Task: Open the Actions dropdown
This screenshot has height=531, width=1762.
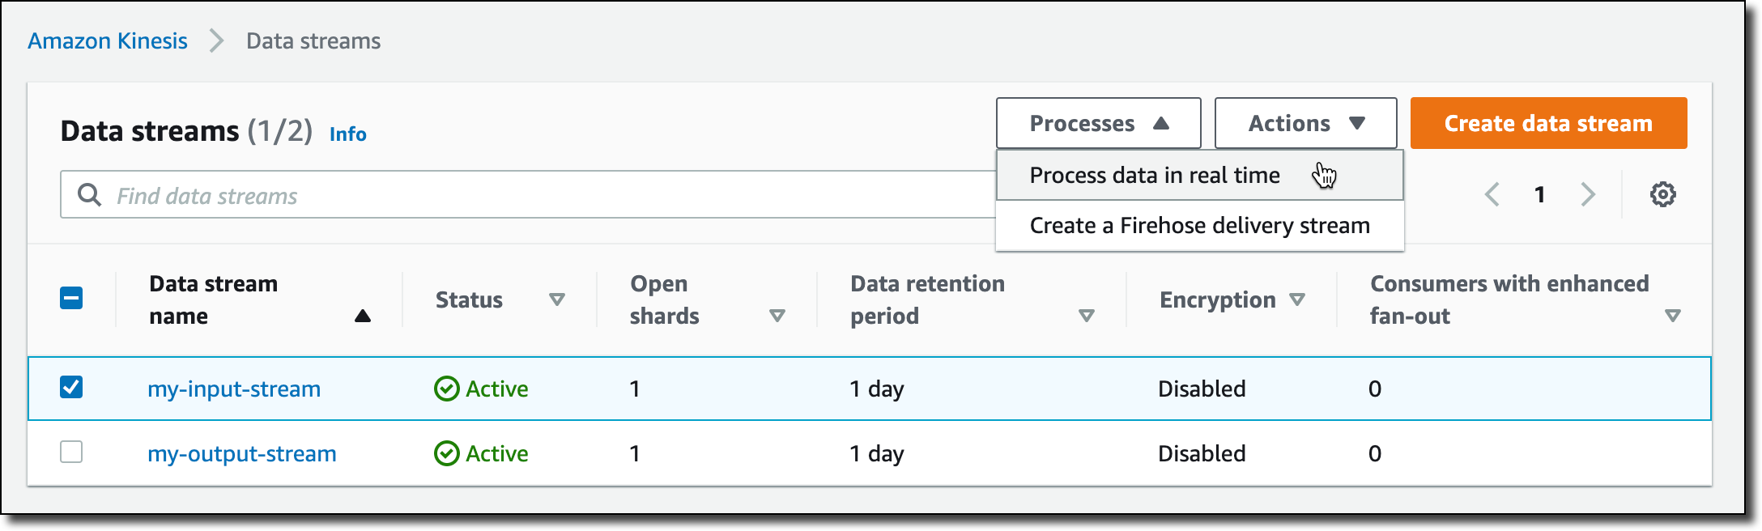Action: [1305, 123]
